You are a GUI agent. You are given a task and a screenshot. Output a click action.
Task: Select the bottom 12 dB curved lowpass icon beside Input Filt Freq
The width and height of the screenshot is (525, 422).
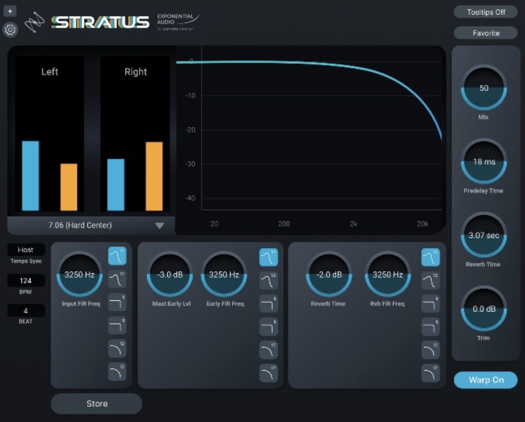[x=117, y=372]
